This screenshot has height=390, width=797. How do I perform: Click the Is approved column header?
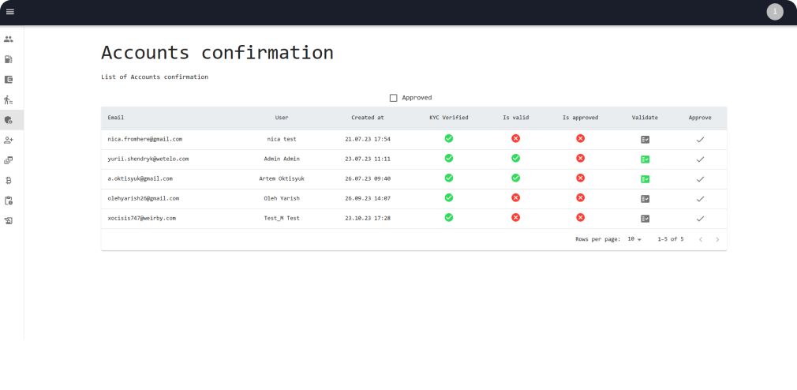[581, 118]
